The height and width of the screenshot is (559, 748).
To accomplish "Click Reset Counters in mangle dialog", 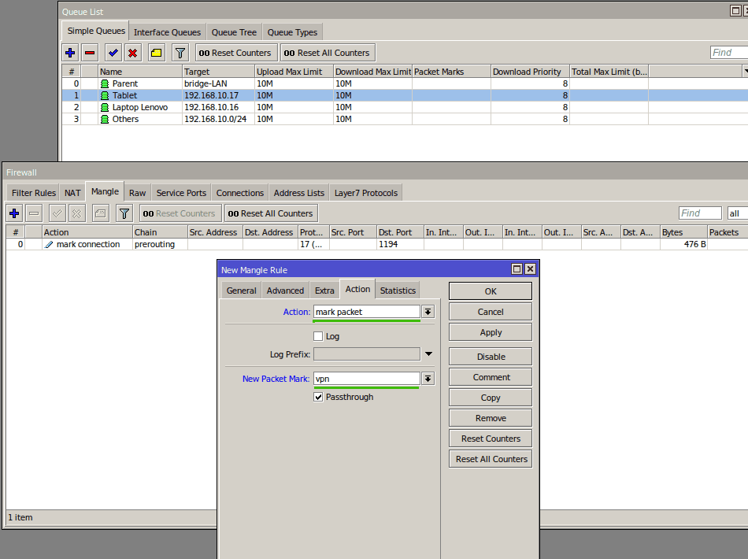I will point(491,439).
